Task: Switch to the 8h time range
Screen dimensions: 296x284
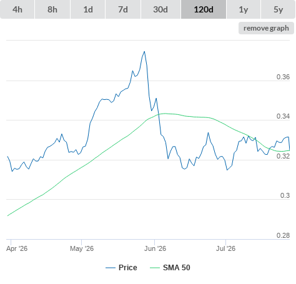Action: (52, 9)
